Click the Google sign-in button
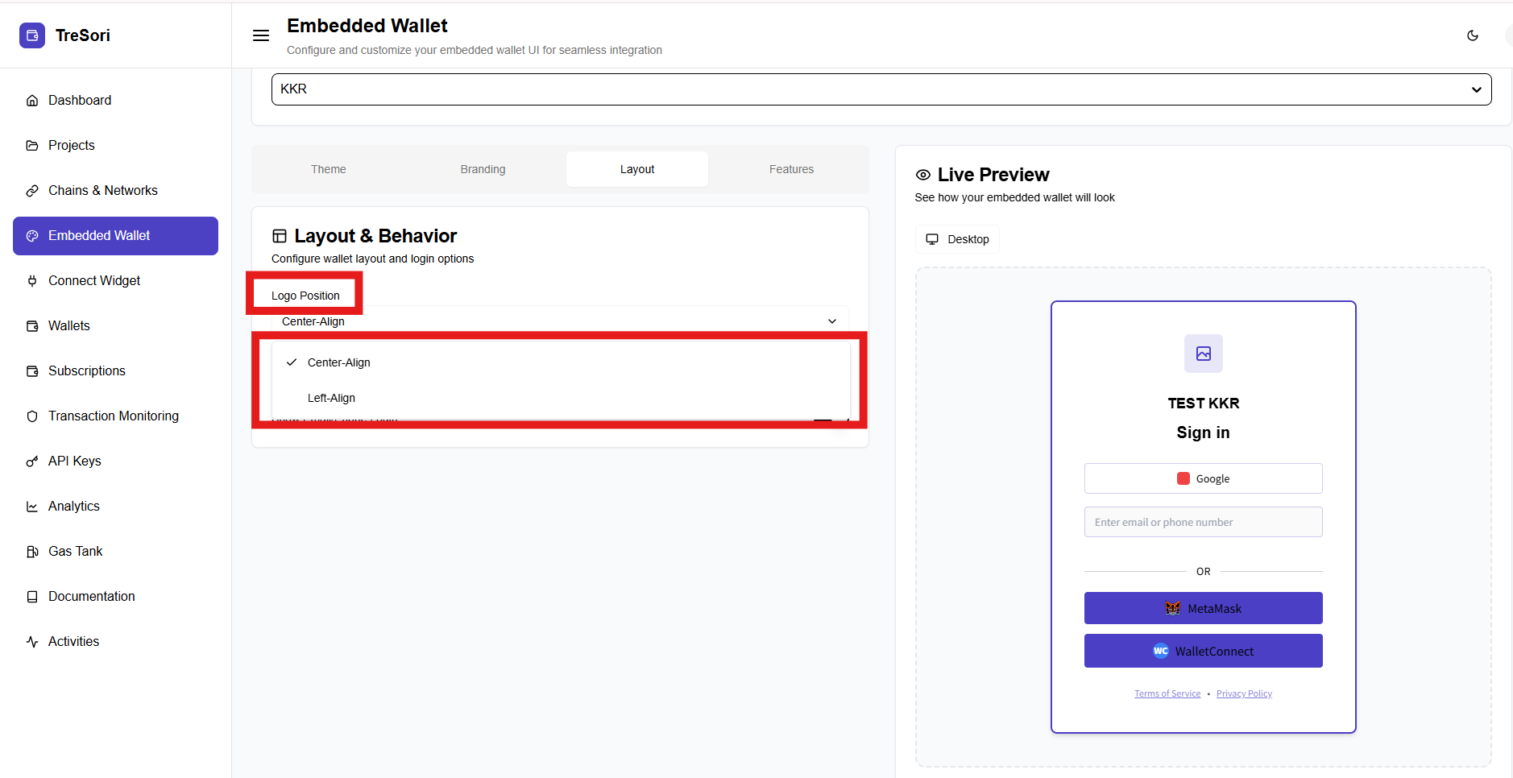This screenshot has height=778, width=1513. [1203, 478]
